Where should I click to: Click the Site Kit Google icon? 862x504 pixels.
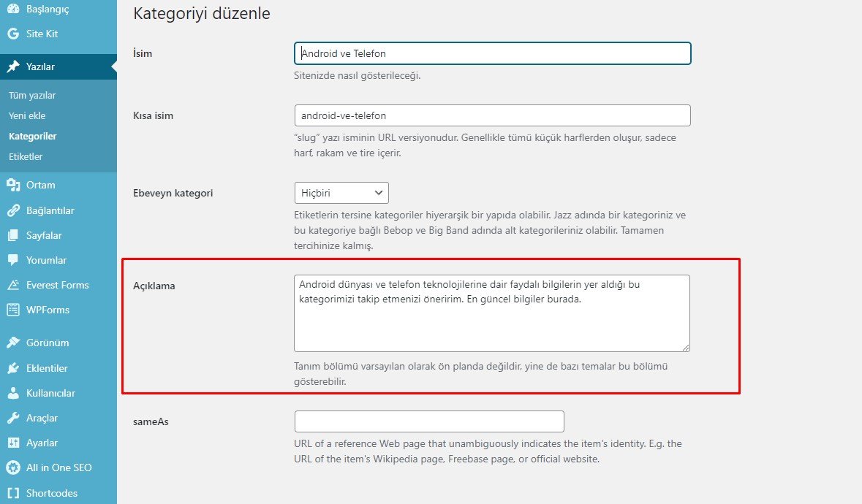click(x=13, y=34)
